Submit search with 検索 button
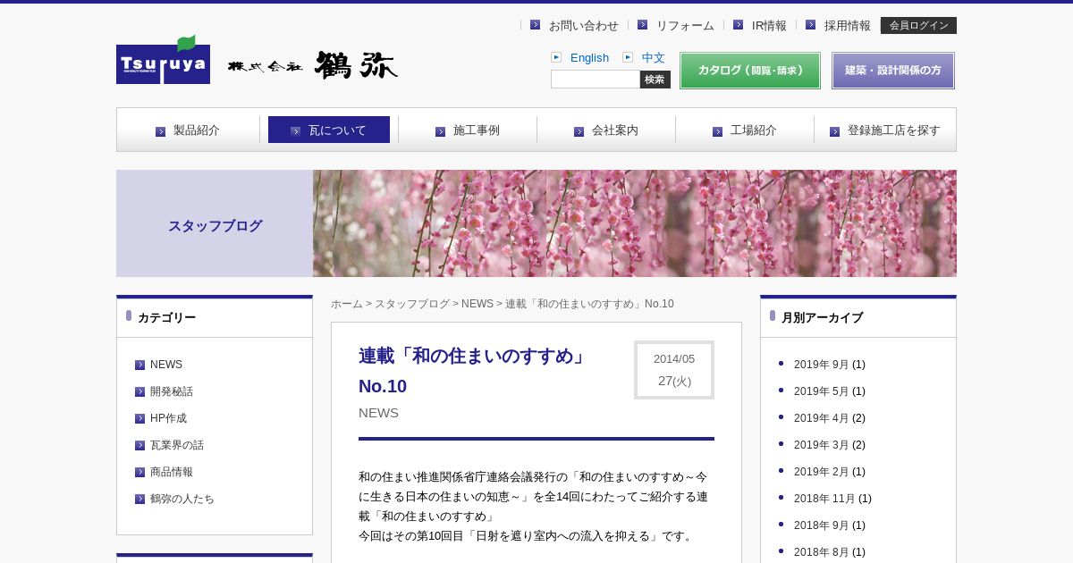1073x563 pixels. pos(655,80)
